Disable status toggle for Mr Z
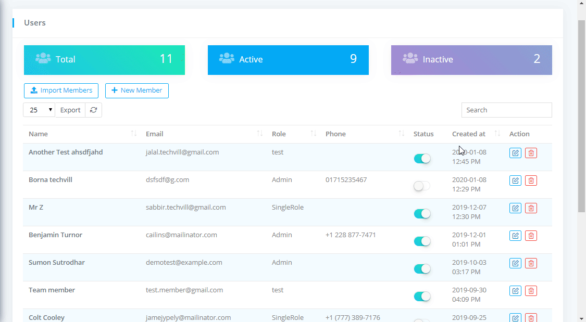The image size is (586, 322). click(x=422, y=213)
